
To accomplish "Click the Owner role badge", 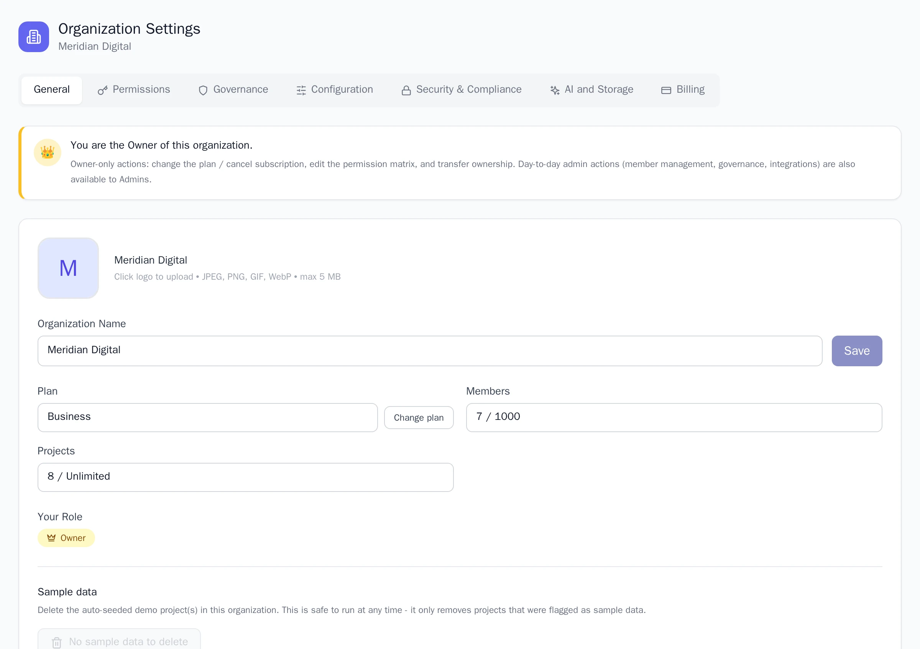I will click(66, 538).
